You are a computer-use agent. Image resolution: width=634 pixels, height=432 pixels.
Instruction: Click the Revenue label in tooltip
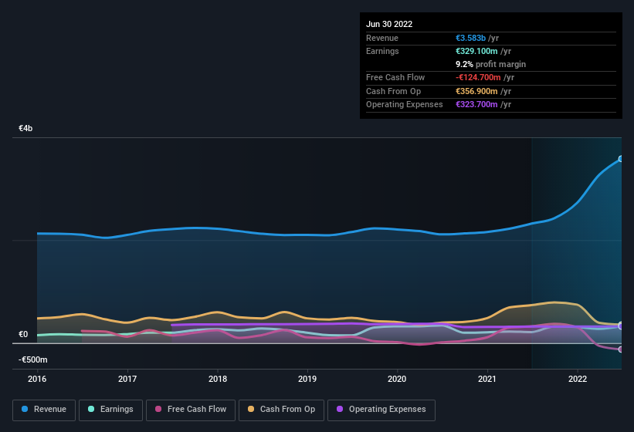pyautogui.click(x=382, y=38)
